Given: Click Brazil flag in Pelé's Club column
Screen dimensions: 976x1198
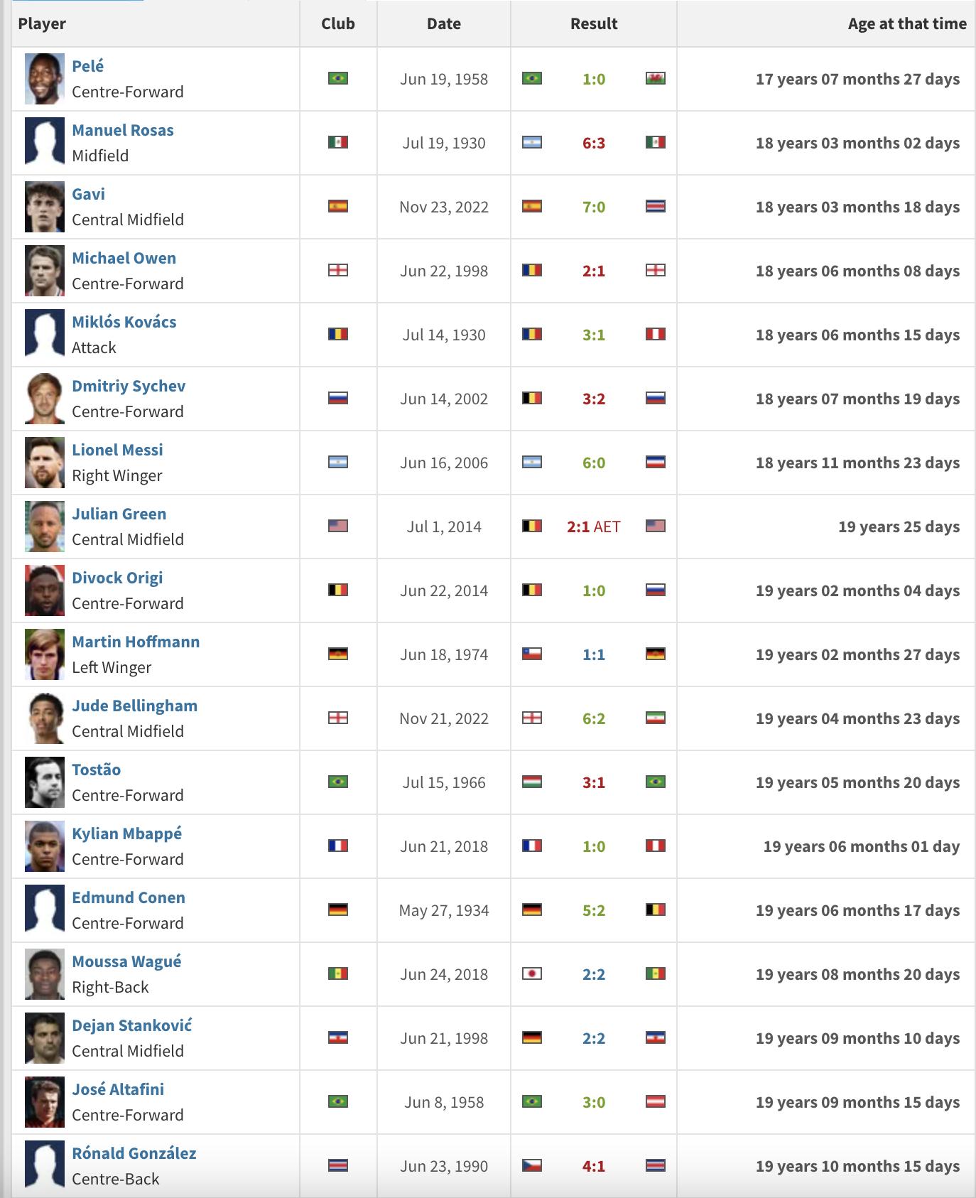Looking at the screenshot, I should (x=338, y=78).
